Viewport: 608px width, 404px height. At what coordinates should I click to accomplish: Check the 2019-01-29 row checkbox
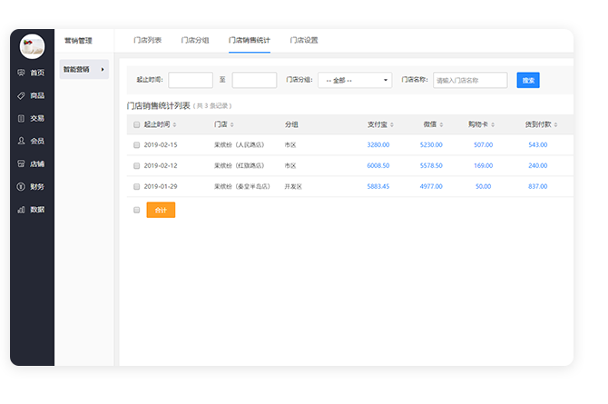(x=136, y=187)
